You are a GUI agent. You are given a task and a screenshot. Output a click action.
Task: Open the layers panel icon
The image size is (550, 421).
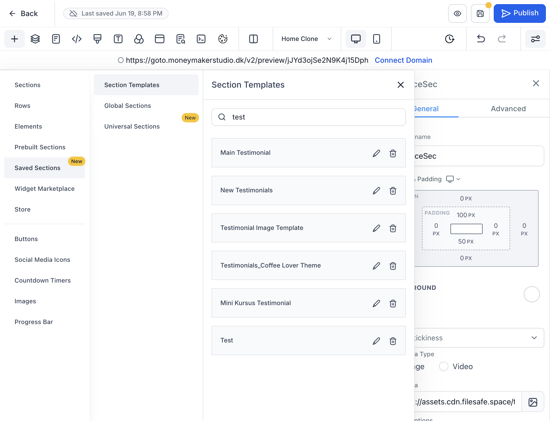click(x=35, y=39)
